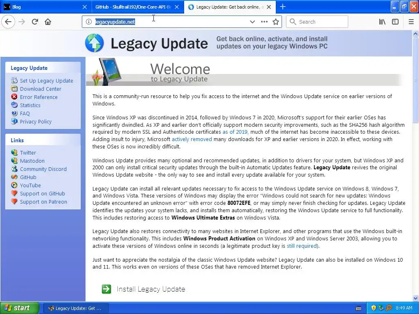Click the Search box in toolbar
419x314 pixels.
pyautogui.click(x=317, y=22)
